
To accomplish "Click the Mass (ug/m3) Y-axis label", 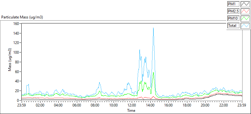I will (x=10, y=59).
